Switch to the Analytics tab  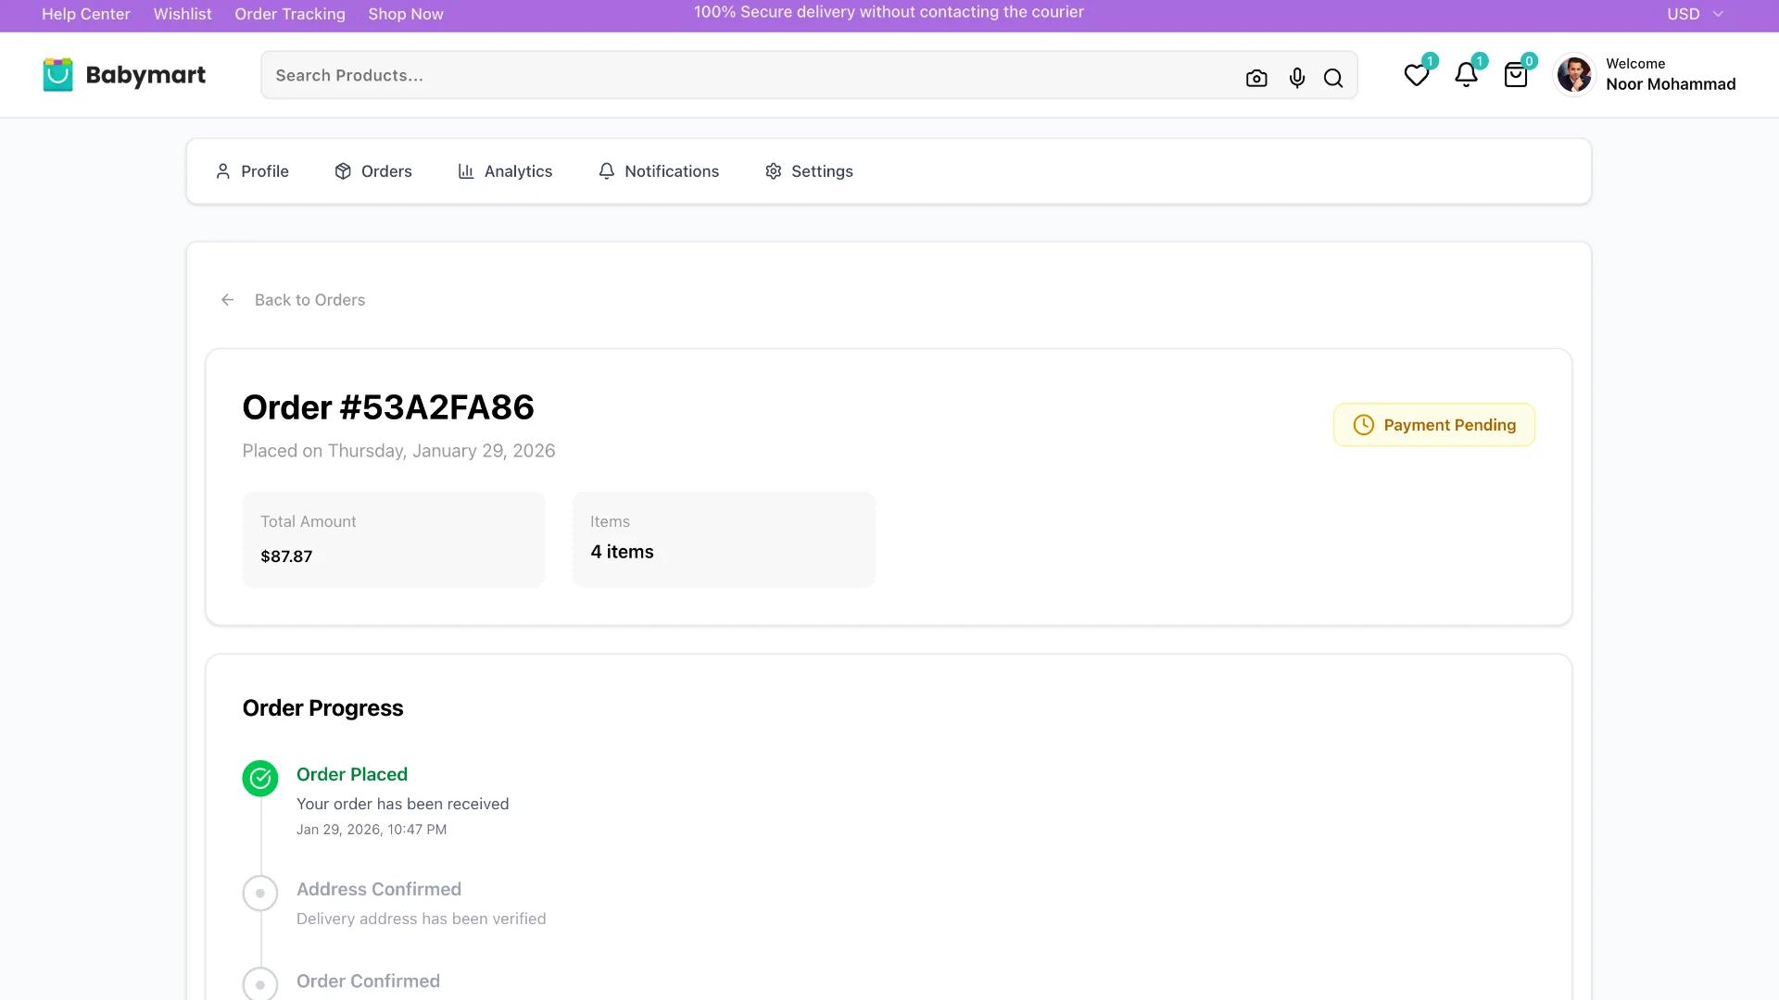505,171
